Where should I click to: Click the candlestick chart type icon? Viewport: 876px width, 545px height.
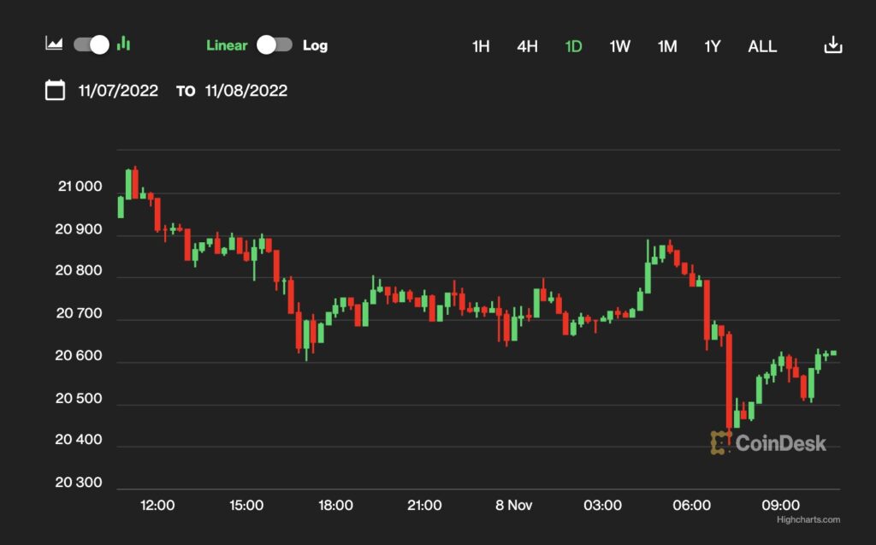pos(123,44)
